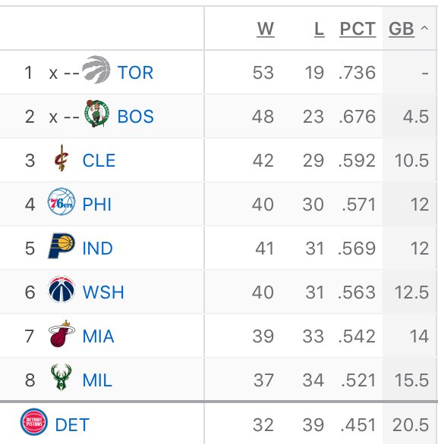Open the MIA team link

pyautogui.click(x=98, y=336)
